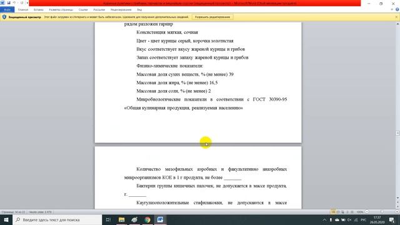Switch to the Вставка ribbon tab
The image size is (400, 225).
click(39, 10)
